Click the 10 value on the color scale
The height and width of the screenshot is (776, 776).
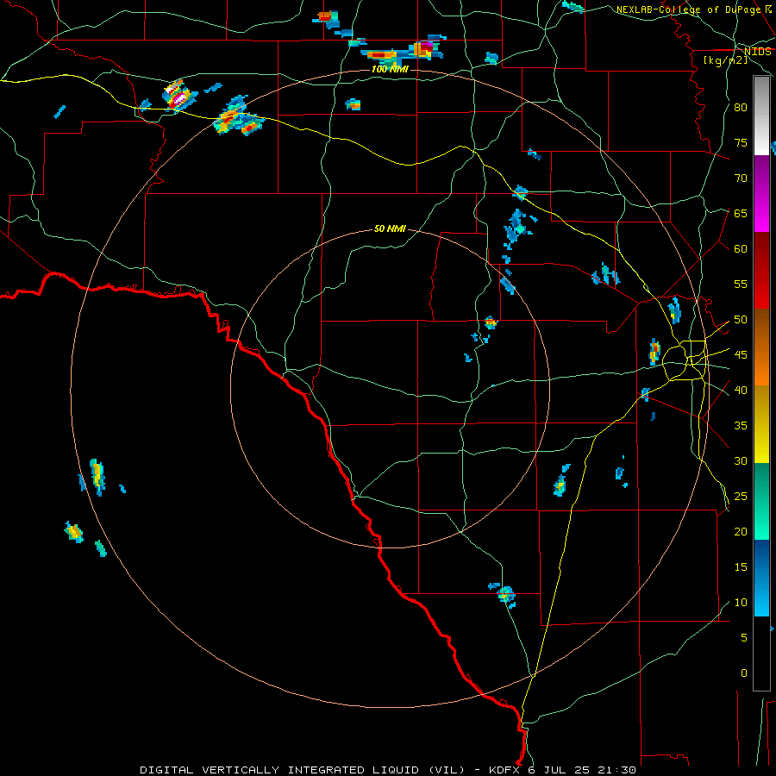pos(741,603)
